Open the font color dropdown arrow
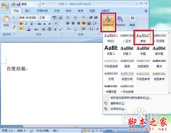This screenshot has width=171, height=133. (x=32, y=29)
